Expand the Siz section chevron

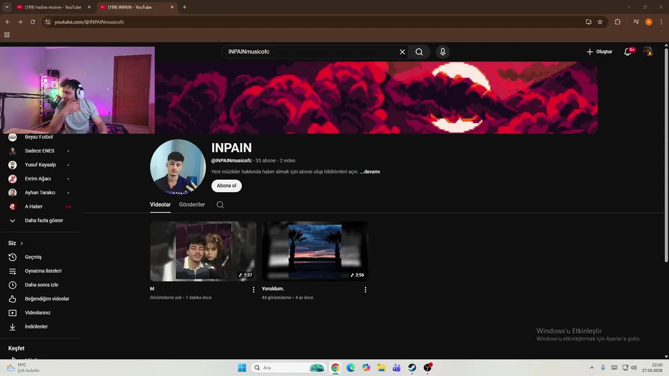click(x=21, y=243)
